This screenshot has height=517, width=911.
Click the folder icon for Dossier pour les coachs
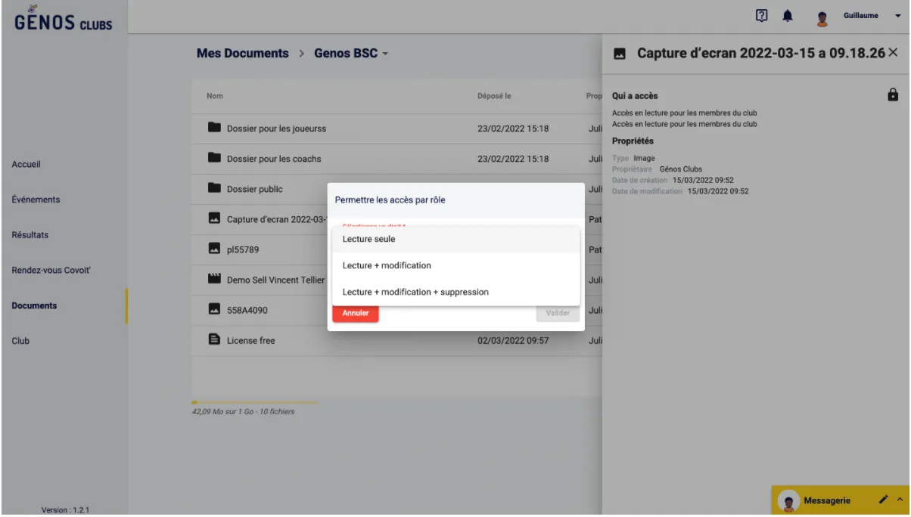(214, 159)
